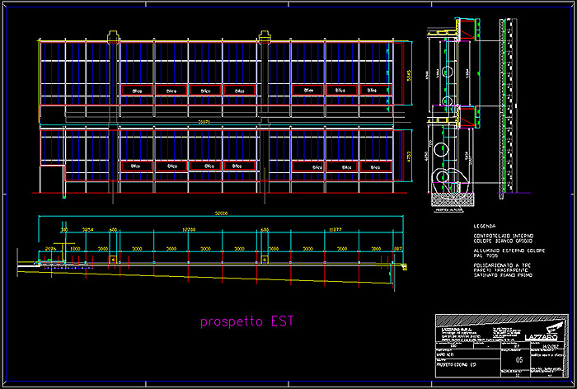577x389 pixels.
Task: Click the right rooftop chimney symbol
Action: (265, 36)
